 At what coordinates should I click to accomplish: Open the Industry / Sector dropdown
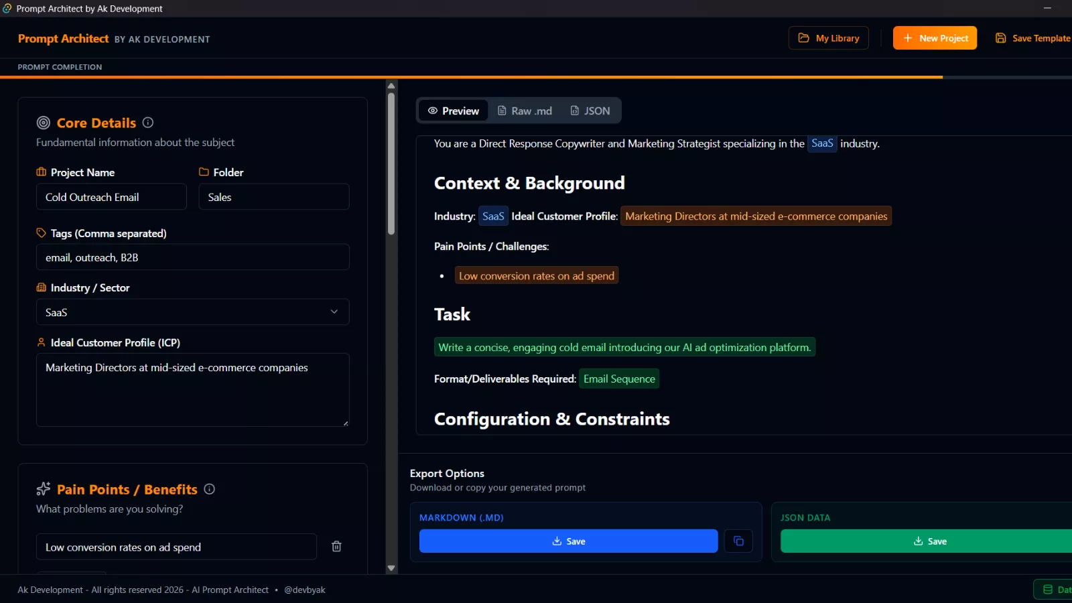(192, 312)
